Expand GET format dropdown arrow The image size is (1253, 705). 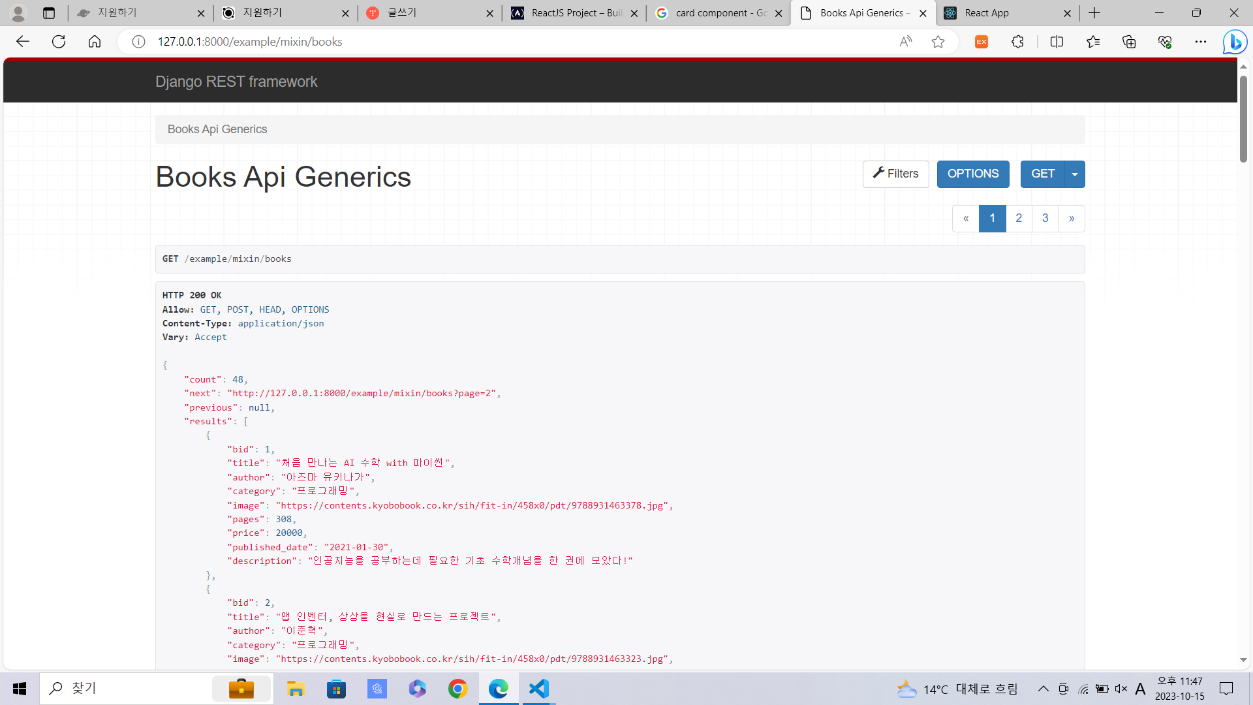(x=1074, y=174)
